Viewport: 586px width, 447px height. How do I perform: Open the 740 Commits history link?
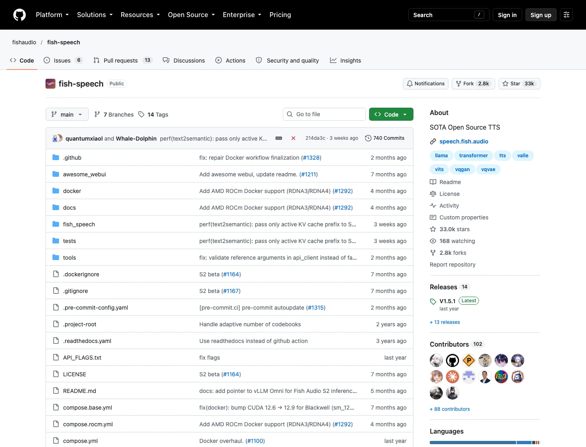pos(385,138)
